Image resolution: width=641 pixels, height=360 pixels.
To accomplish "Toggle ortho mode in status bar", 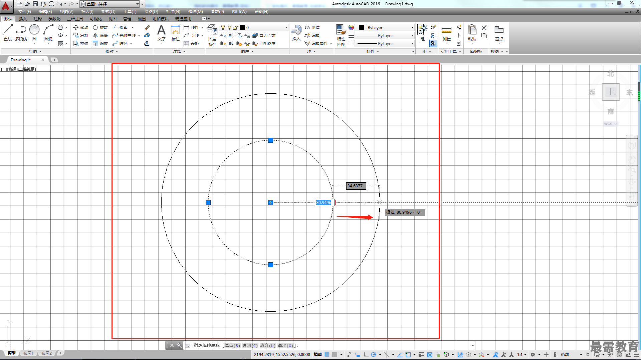I will pos(366,354).
